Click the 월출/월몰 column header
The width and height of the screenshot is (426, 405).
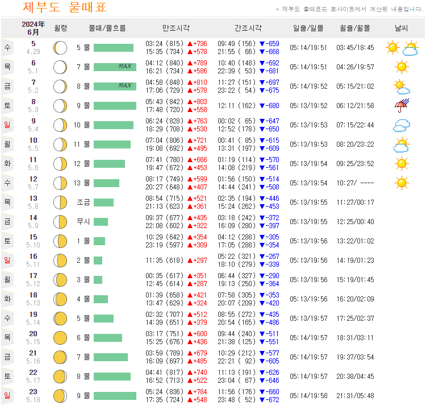[x=355, y=28]
